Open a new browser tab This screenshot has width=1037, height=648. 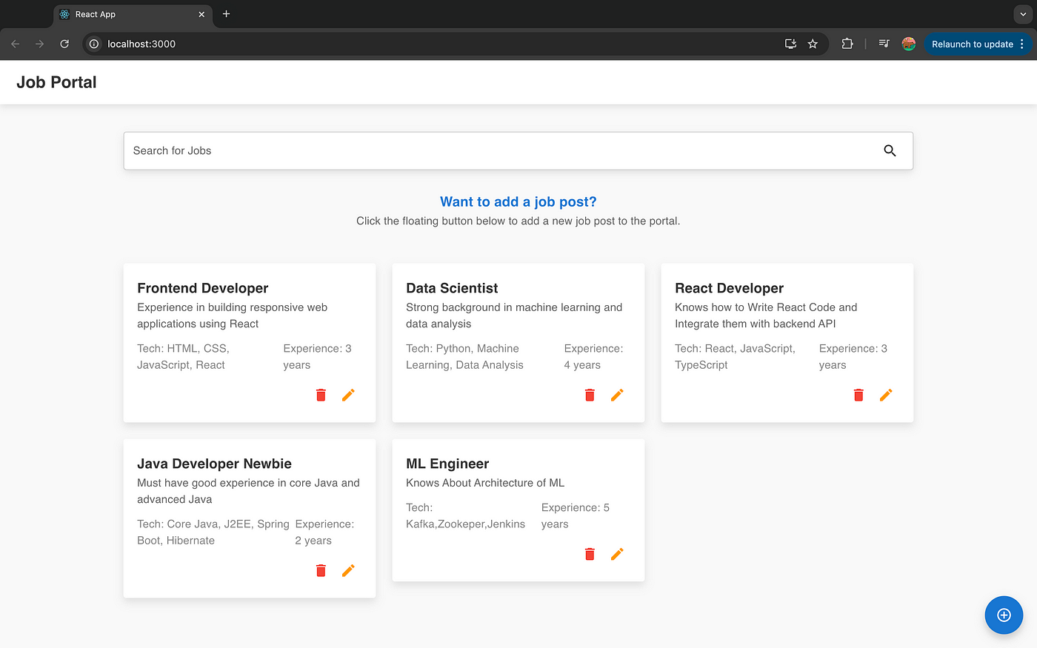tap(227, 14)
